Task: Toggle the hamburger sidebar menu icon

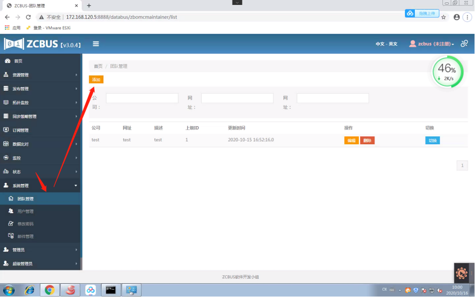Action: (x=96, y=44)
